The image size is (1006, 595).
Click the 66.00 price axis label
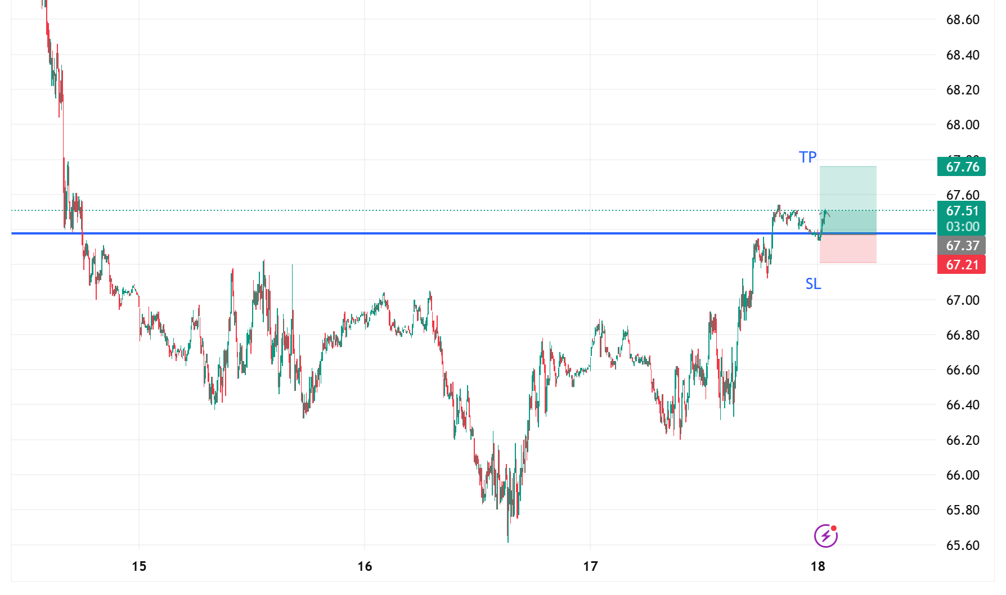pos(963,475)
